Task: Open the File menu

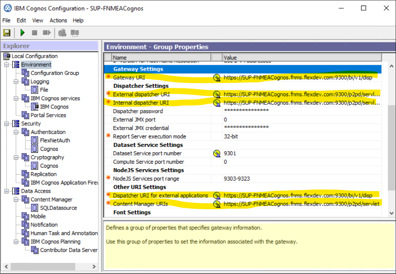Action: pos(6,20)
